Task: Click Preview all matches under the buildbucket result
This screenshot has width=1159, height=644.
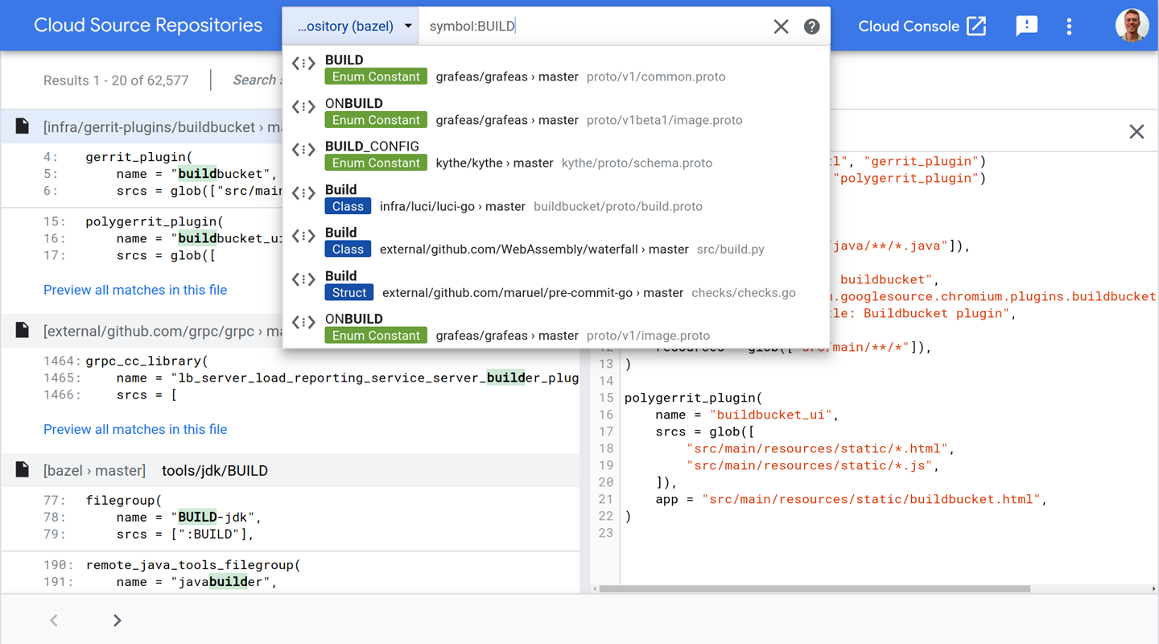Action: click(x=134, y=290)
